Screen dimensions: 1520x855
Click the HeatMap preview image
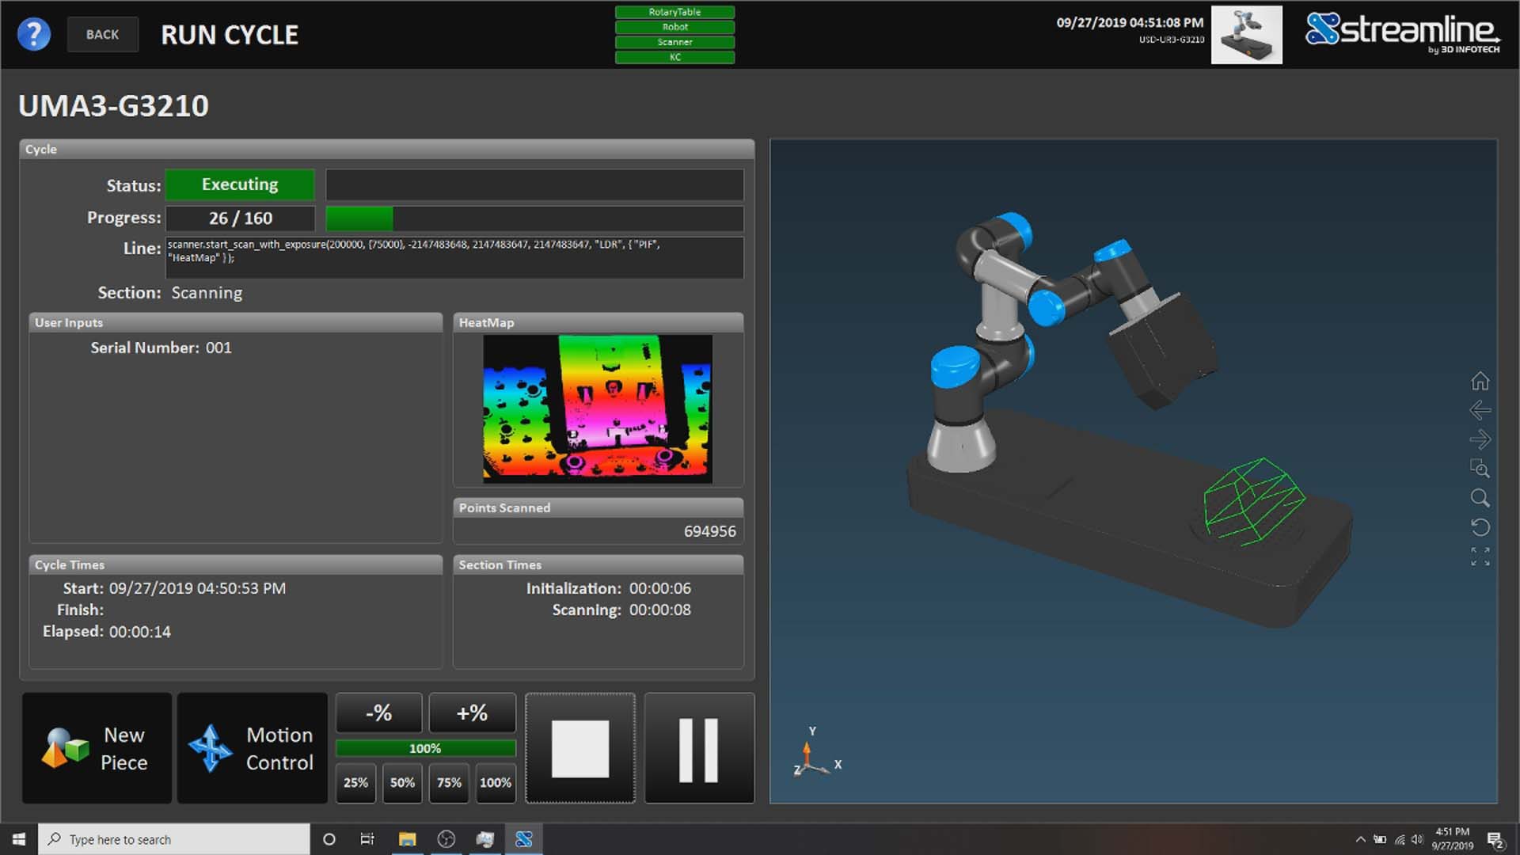click(598, 408)
